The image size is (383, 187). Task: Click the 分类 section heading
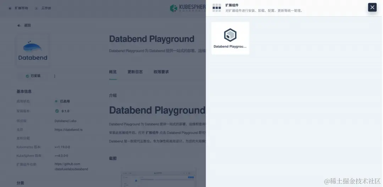click(20, 183)
